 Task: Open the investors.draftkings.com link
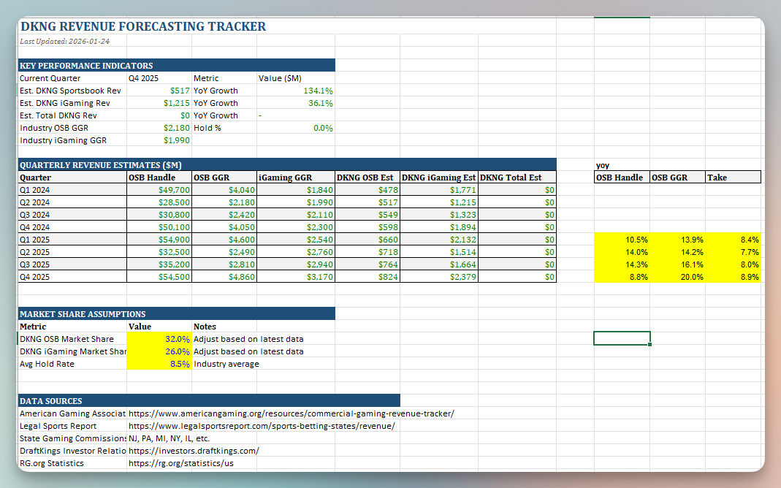194,451
